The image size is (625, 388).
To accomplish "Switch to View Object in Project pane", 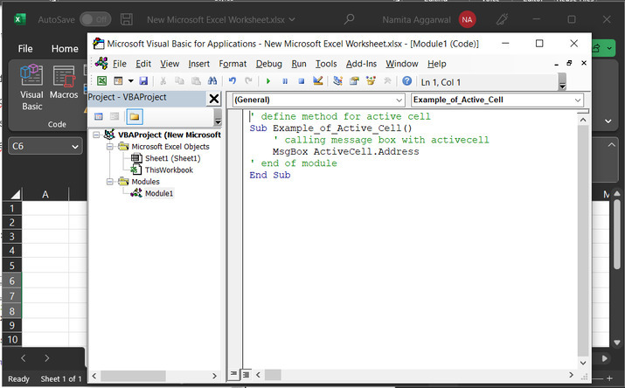I will (115, 116).
